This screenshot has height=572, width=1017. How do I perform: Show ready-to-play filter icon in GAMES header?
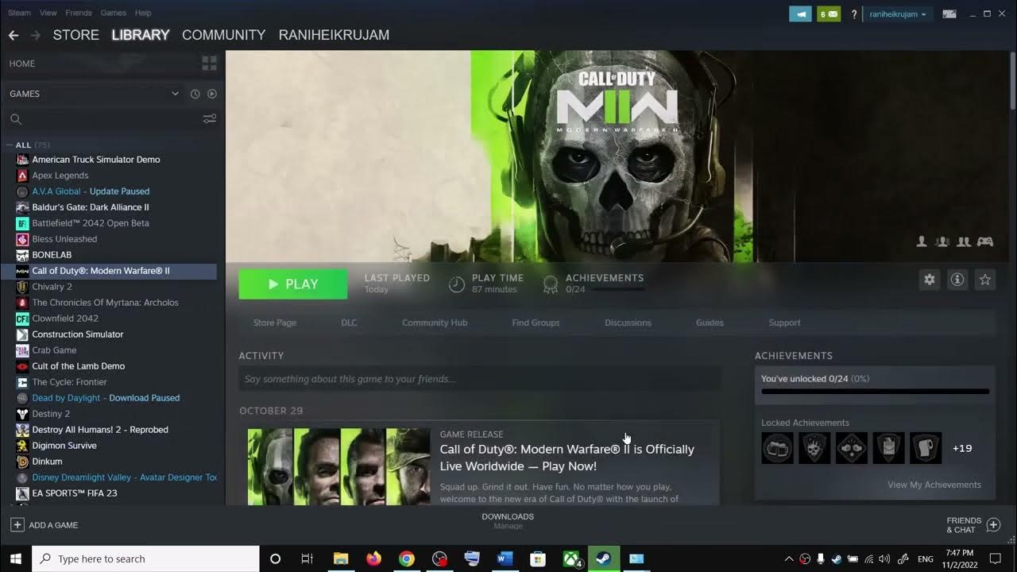212,94
